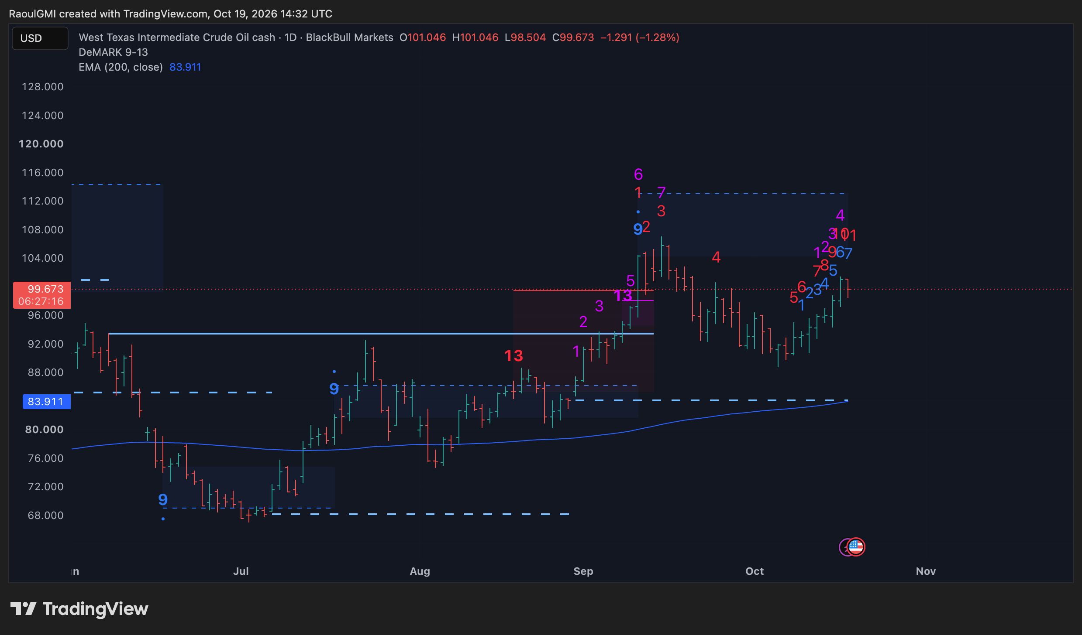
Task: Click the DeMARK 9-13 indicator label
Action: coord(113,52)
